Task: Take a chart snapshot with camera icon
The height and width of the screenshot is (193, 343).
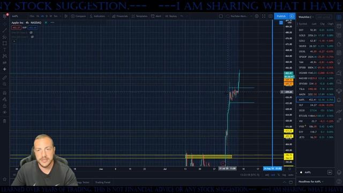Action: [270, 16]
